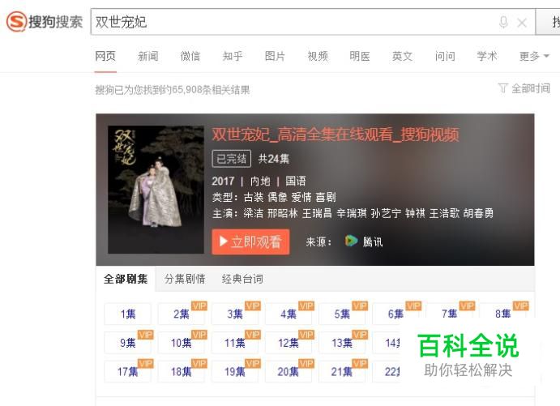The width and height of the screenshot is (560, 406).
Task: Expand the 更多 dropdown menu
Action: click(x=533, y=56)
